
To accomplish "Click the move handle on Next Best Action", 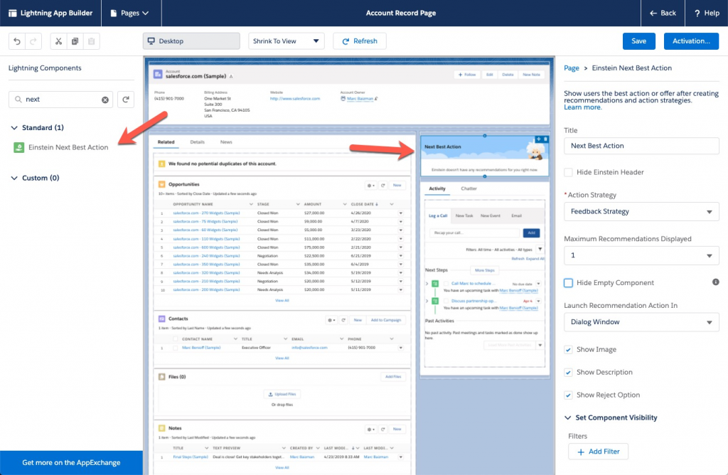I will tap(539, 139).
